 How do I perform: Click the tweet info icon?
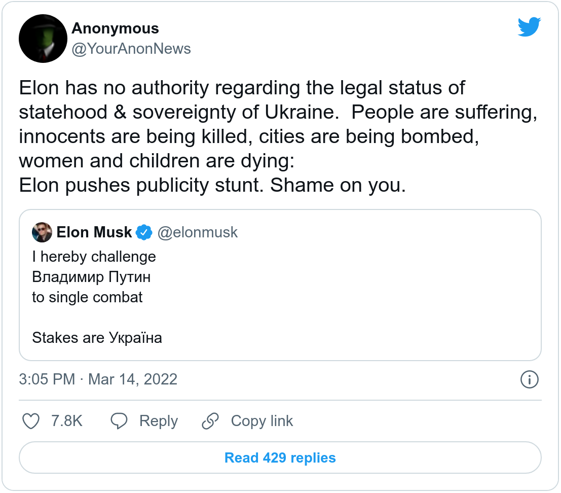(529, 379)
